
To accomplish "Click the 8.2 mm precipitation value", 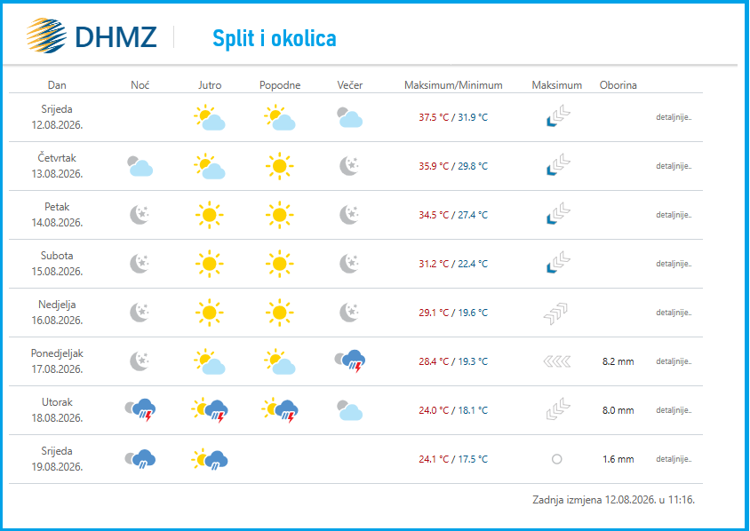I will click(618, 361).
